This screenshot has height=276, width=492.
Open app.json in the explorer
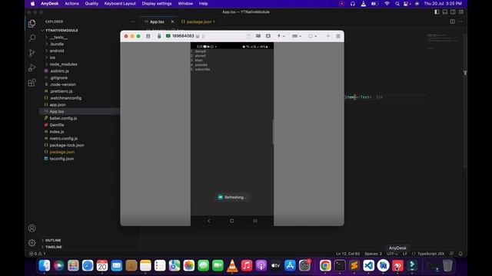click(x=58, y=105)
